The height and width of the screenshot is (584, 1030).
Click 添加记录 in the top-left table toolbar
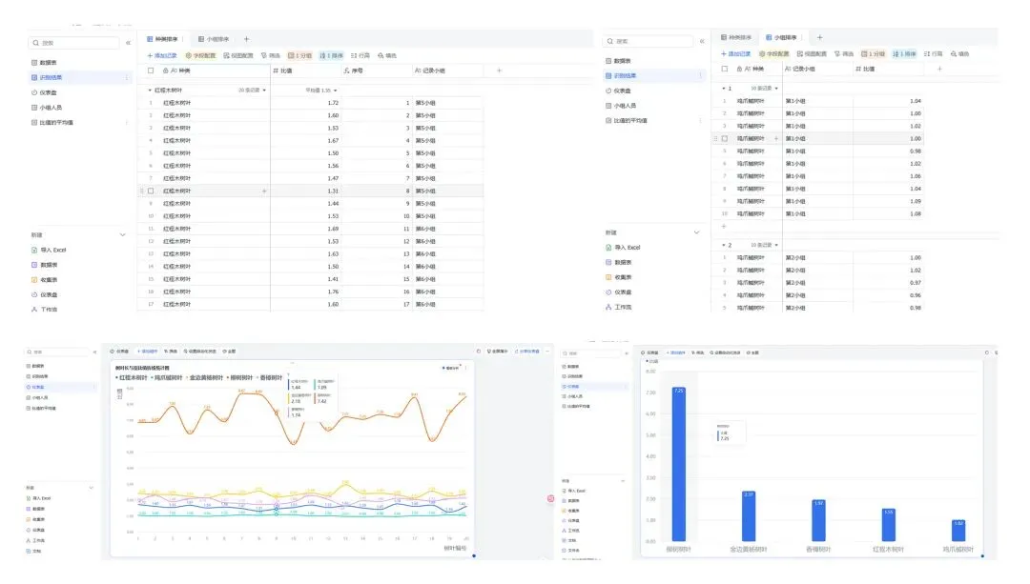click(x=162, y=56)
